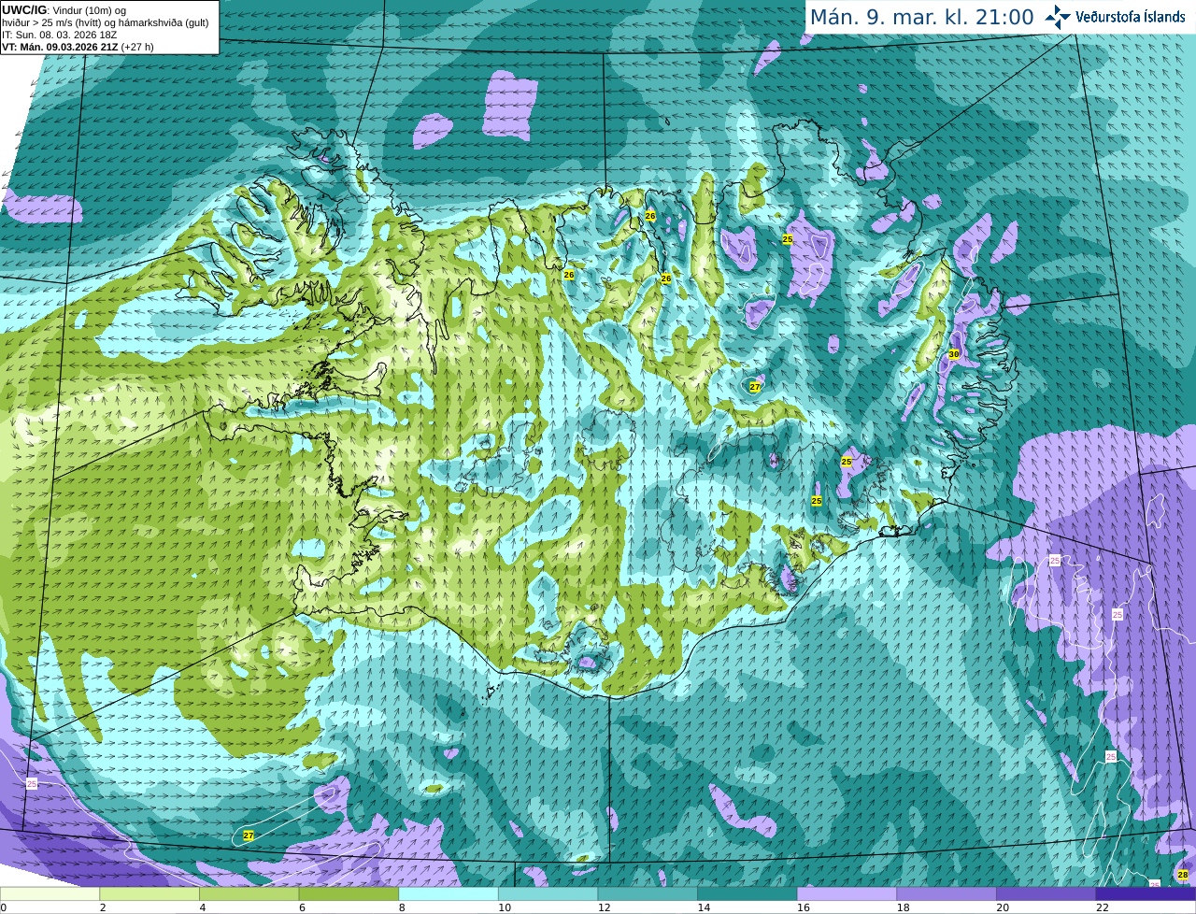Click the yellow gust label 28
Viewport: 1196px width, 914px height.
pos(1183,875)
